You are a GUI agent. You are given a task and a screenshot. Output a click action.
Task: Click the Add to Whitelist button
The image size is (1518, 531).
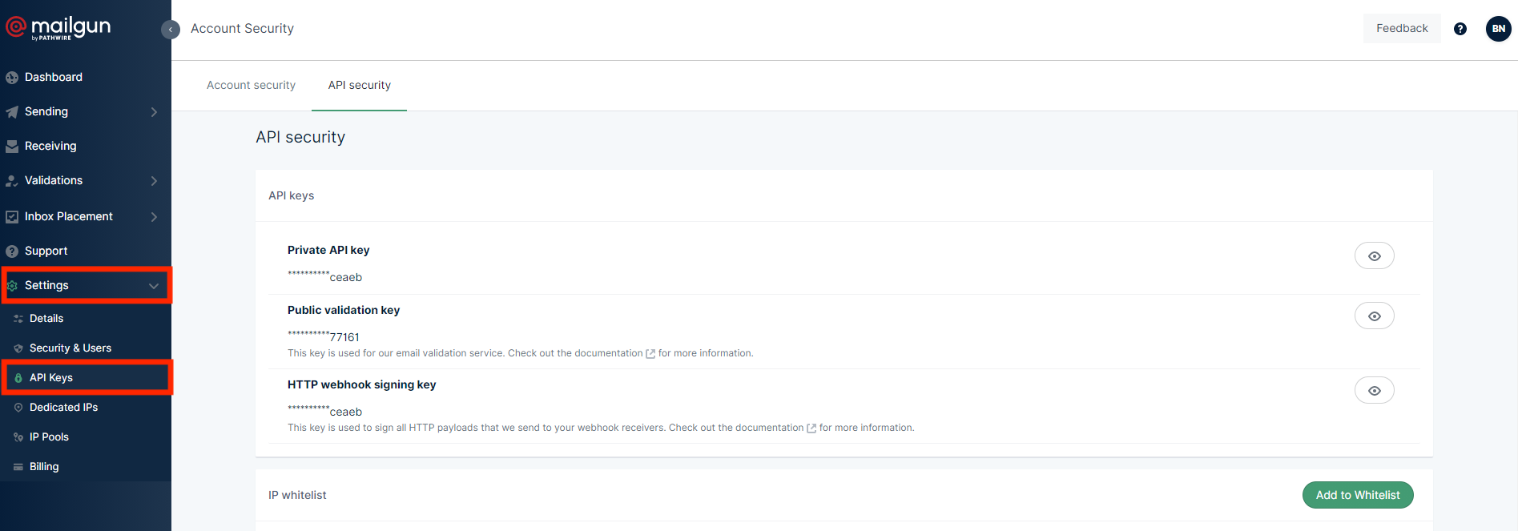[x=1357, y=495]
